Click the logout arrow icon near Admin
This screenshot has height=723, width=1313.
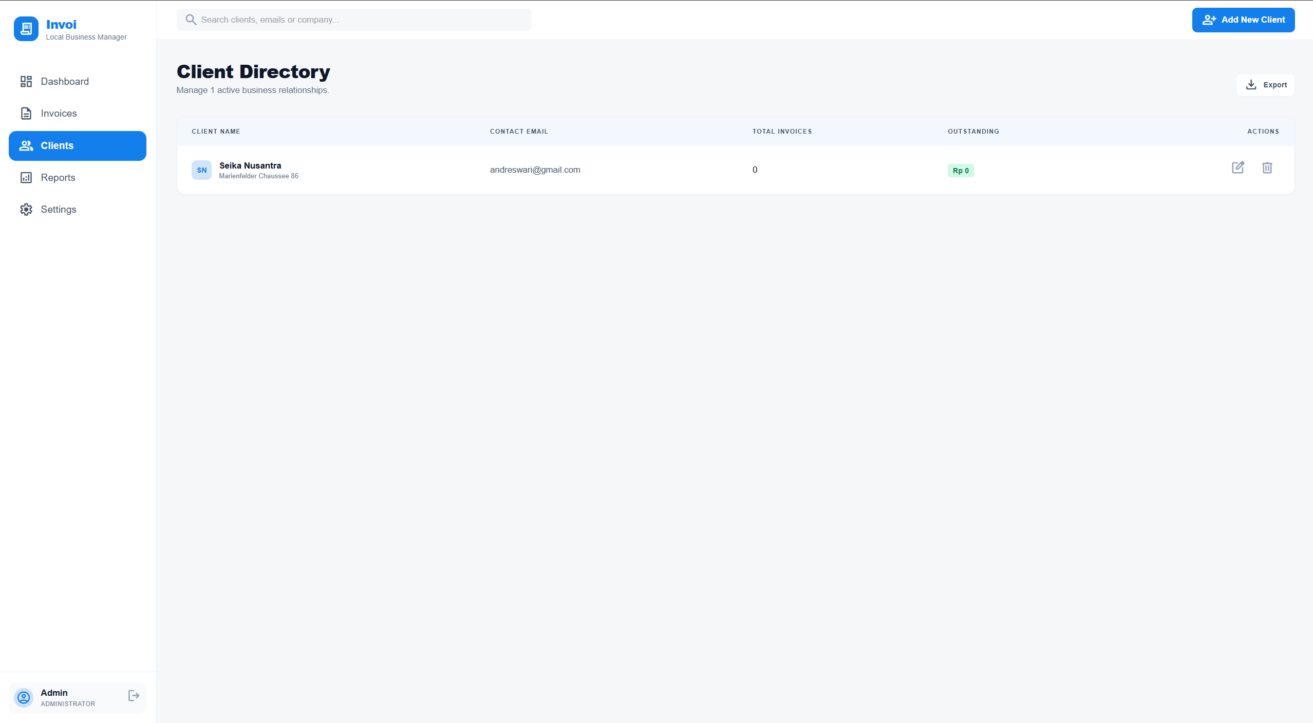coord(133,695)
